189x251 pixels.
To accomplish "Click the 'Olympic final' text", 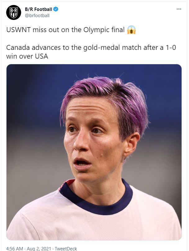I will pos(104,30).
